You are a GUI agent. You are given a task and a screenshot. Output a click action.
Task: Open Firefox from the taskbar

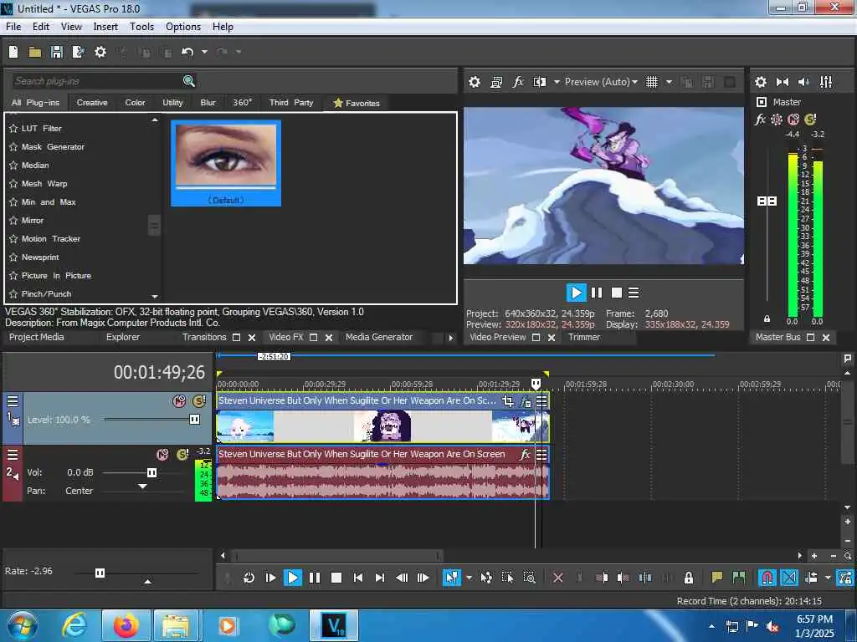coord(126,625)
